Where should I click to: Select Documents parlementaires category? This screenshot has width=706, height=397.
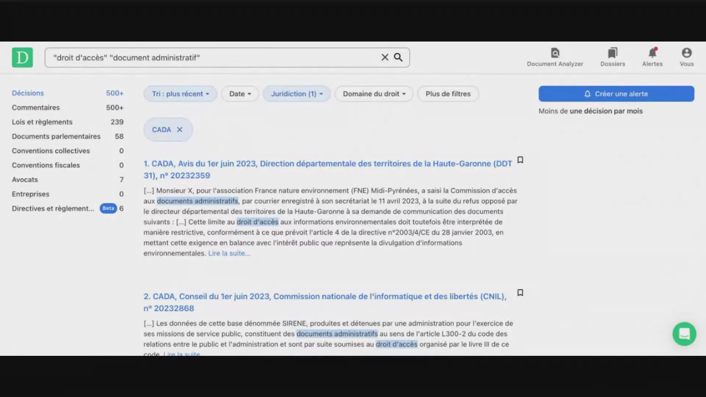point(68,136)
